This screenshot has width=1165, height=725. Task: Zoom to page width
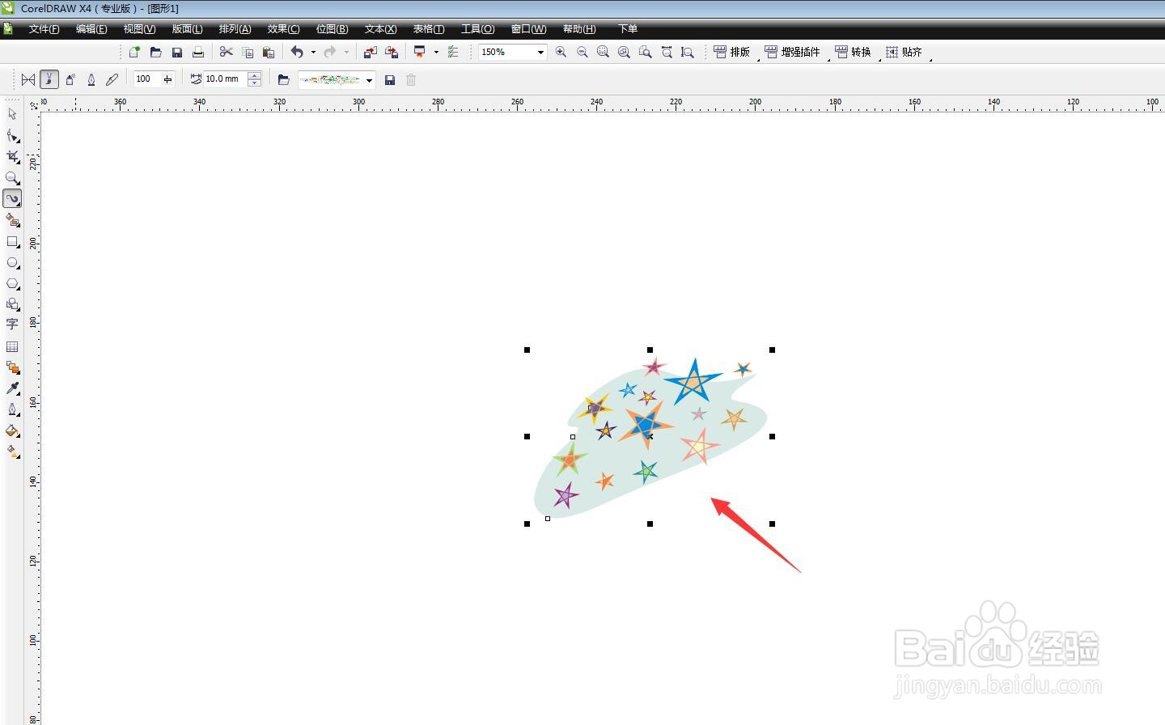pyautogui.click(x=667, y=52)
